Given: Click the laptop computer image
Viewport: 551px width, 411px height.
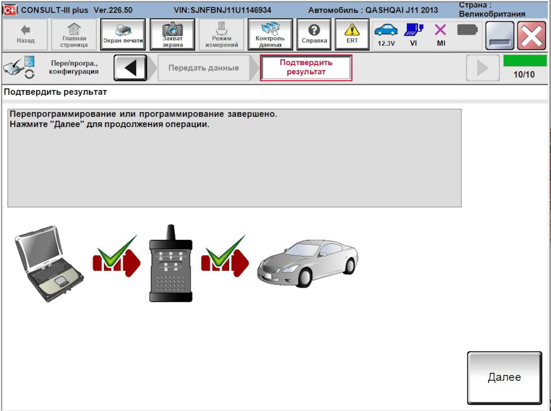Looking at the screenshot, I should point(49,263).
